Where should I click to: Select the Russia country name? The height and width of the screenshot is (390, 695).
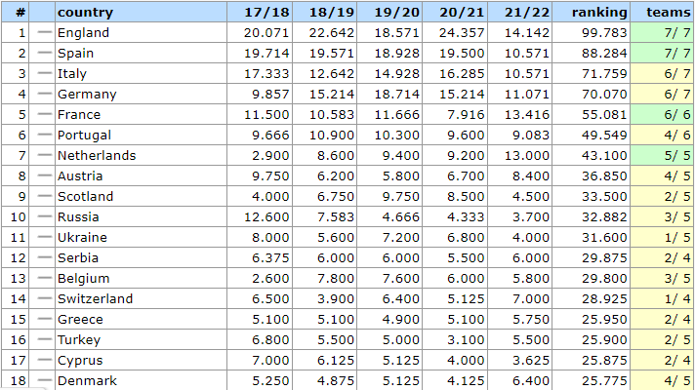[78, 216]
